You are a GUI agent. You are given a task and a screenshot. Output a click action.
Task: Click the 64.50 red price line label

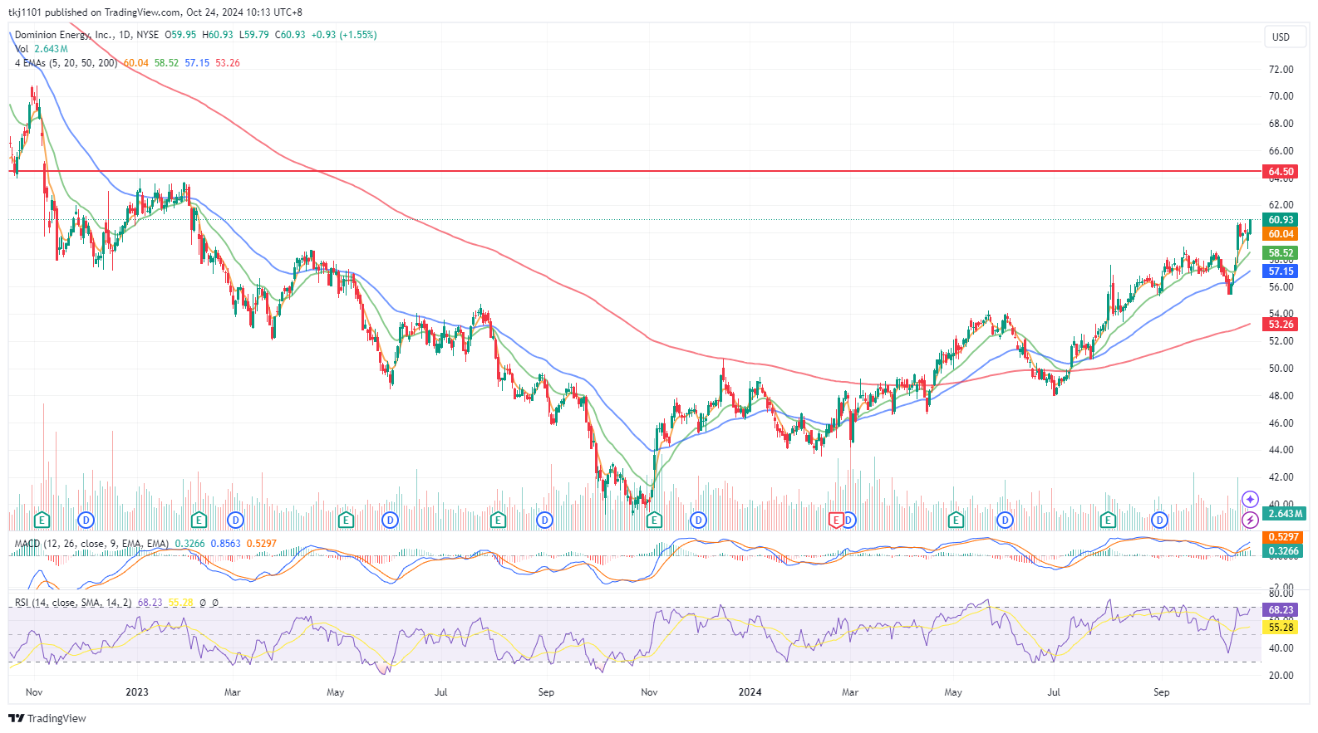click(1281, 172)
